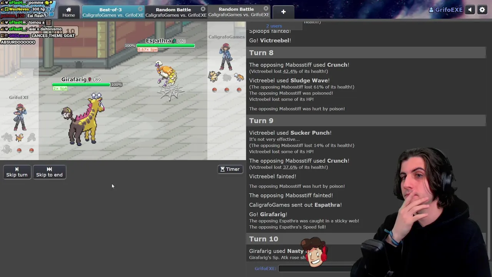
Task: Click Skip turn button
Action: tap(17, 172)
